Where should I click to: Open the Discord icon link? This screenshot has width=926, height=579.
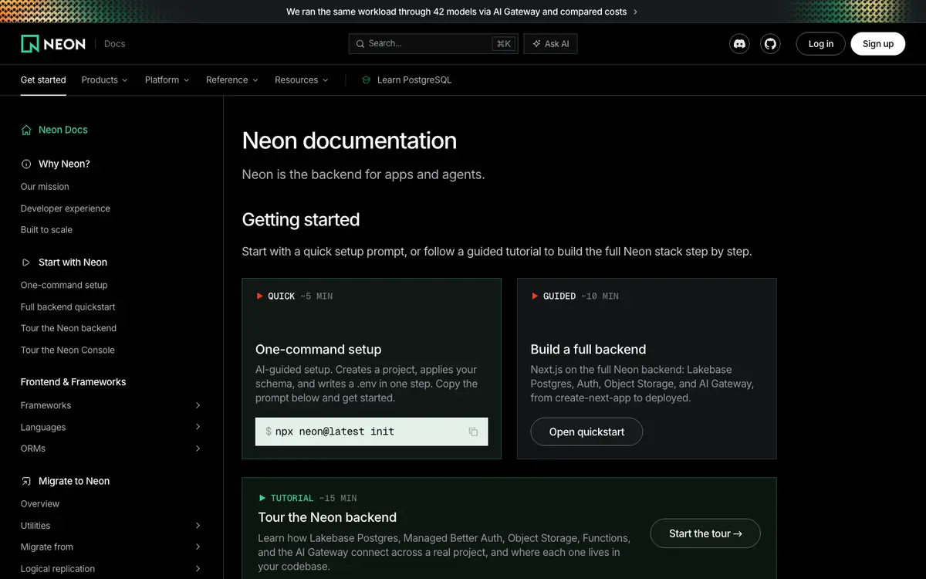coord(739,44)
